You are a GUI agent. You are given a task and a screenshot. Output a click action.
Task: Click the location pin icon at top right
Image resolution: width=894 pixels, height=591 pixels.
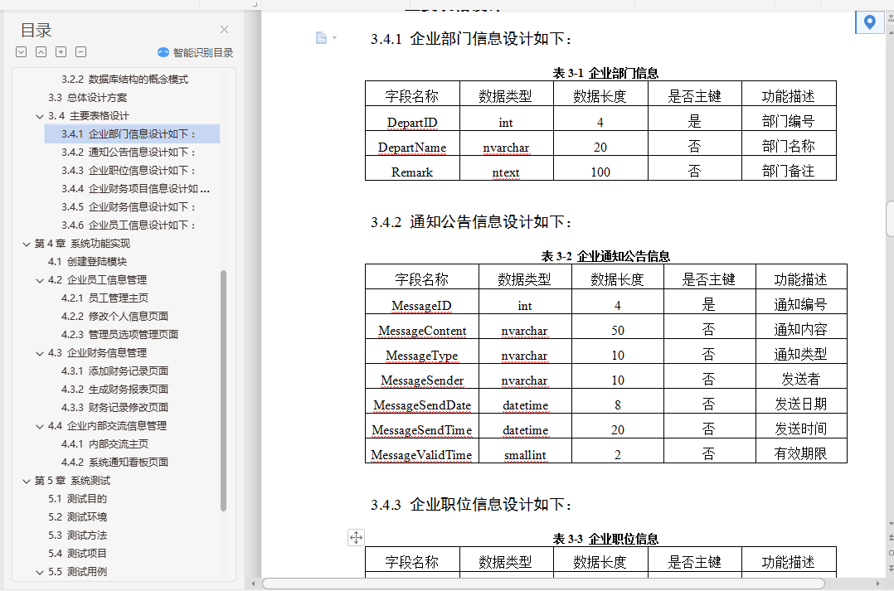869,22
